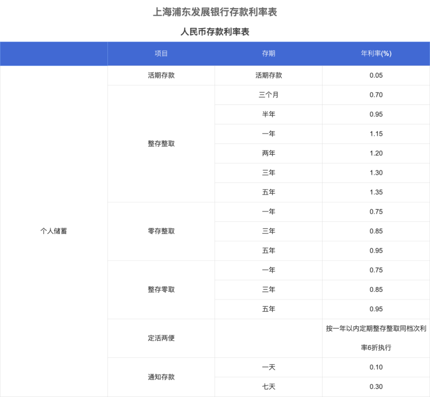Click the 0.75 rate for 整存零取 一年
Viewport: 430px width, 397px height.
(x=376, y=270)
